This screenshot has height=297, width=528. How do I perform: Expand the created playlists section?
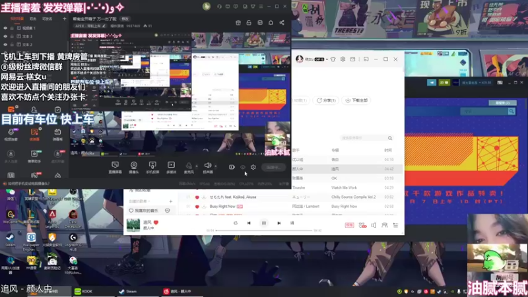tap(139, 201)
